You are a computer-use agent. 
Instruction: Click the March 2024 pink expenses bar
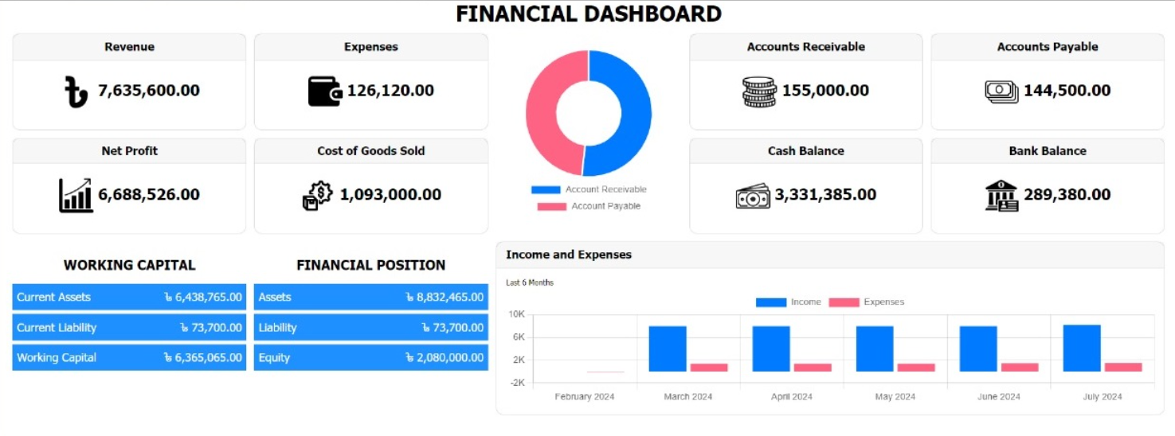click(x=709, y=368)
